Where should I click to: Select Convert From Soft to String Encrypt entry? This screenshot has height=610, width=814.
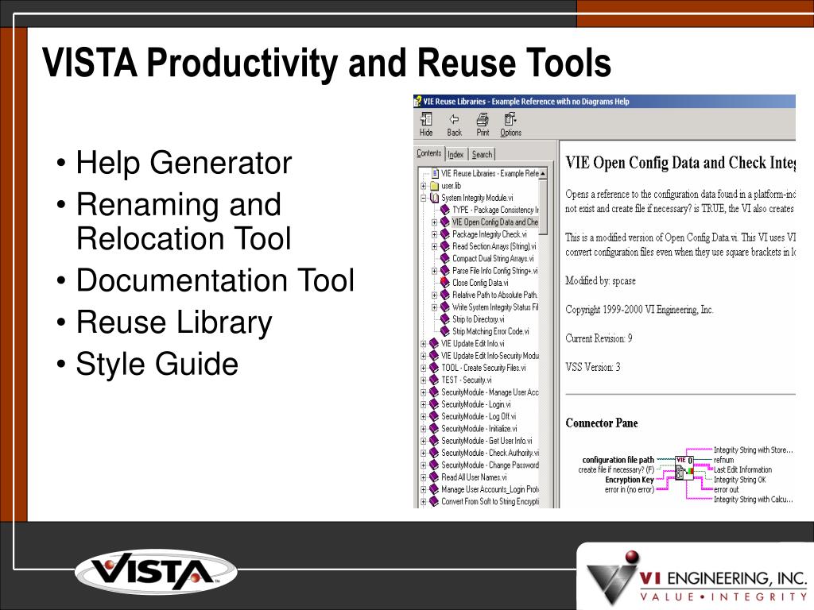pyautogui.click(x=490, y=502)
